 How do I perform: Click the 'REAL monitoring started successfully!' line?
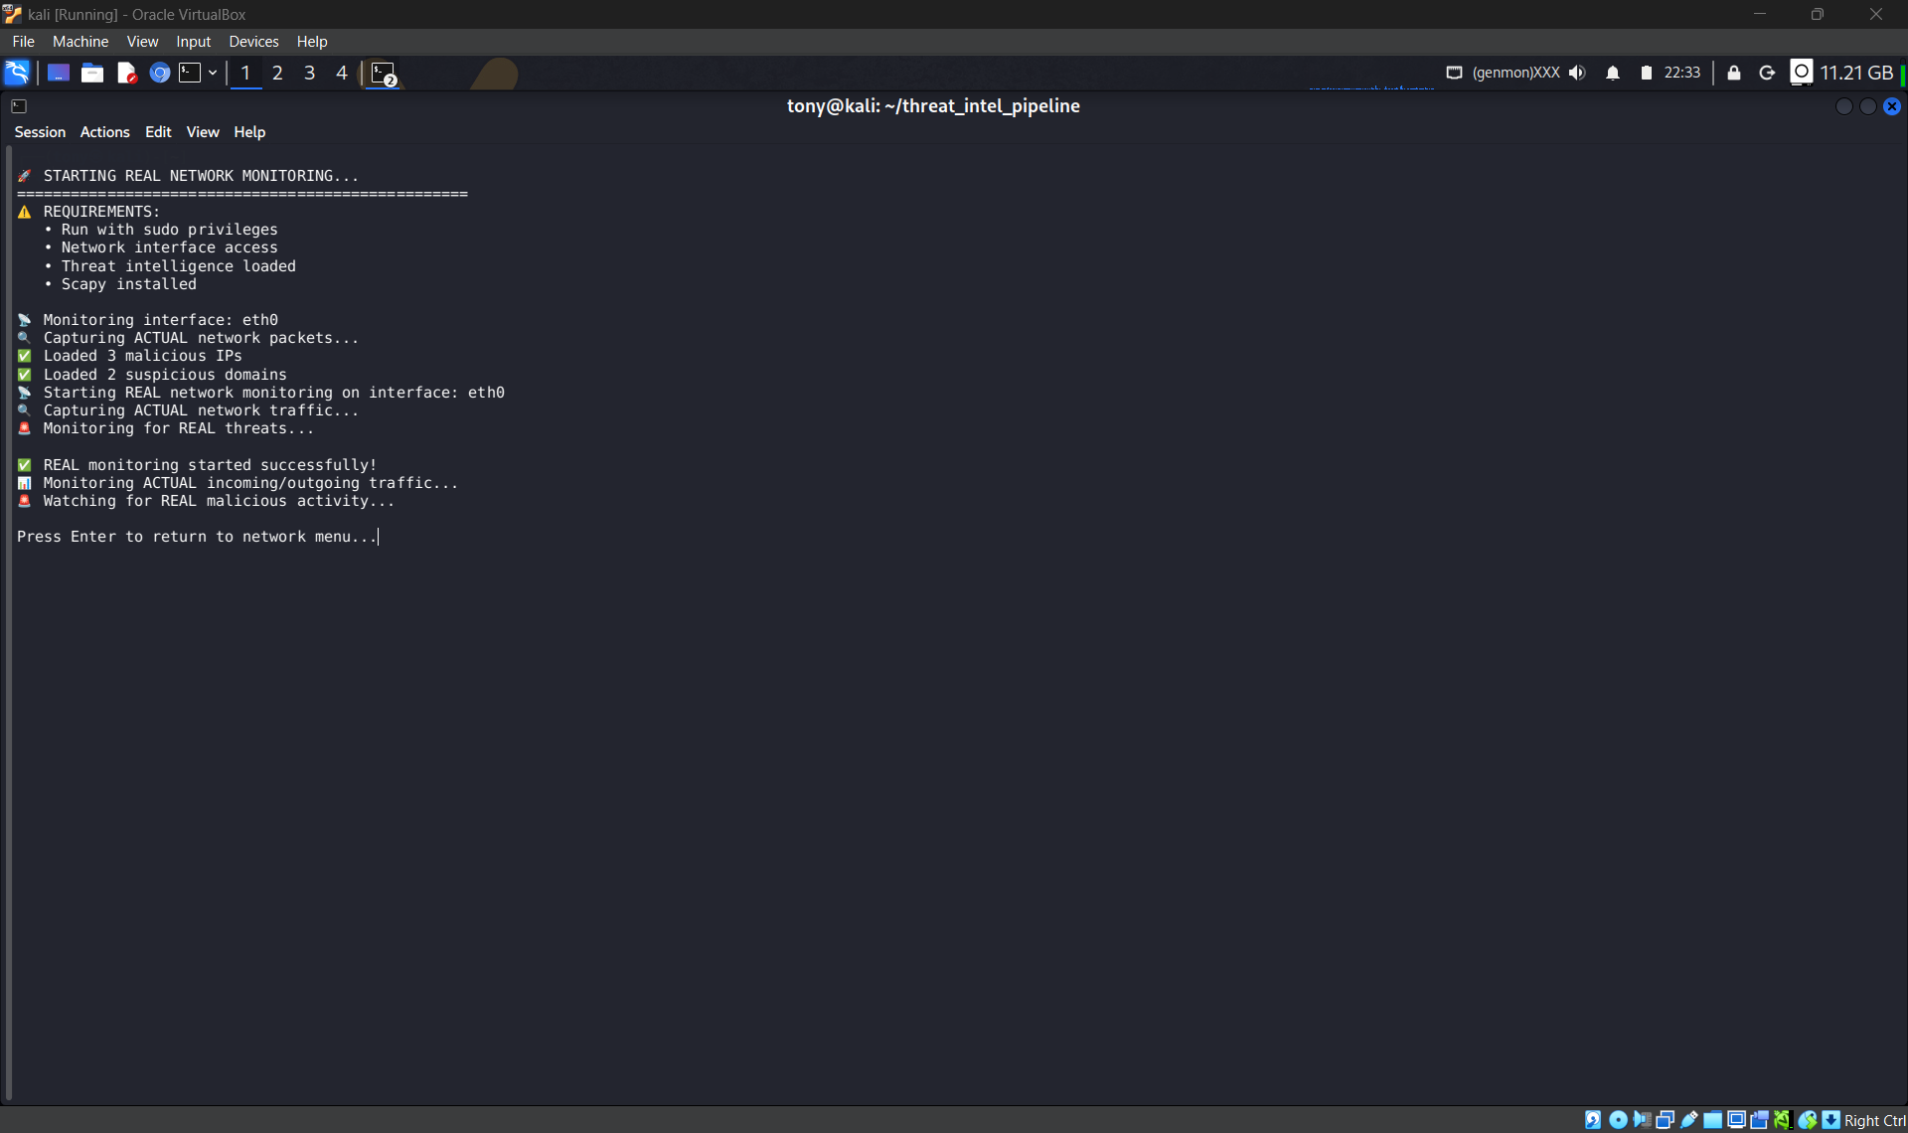pos(197,465)
